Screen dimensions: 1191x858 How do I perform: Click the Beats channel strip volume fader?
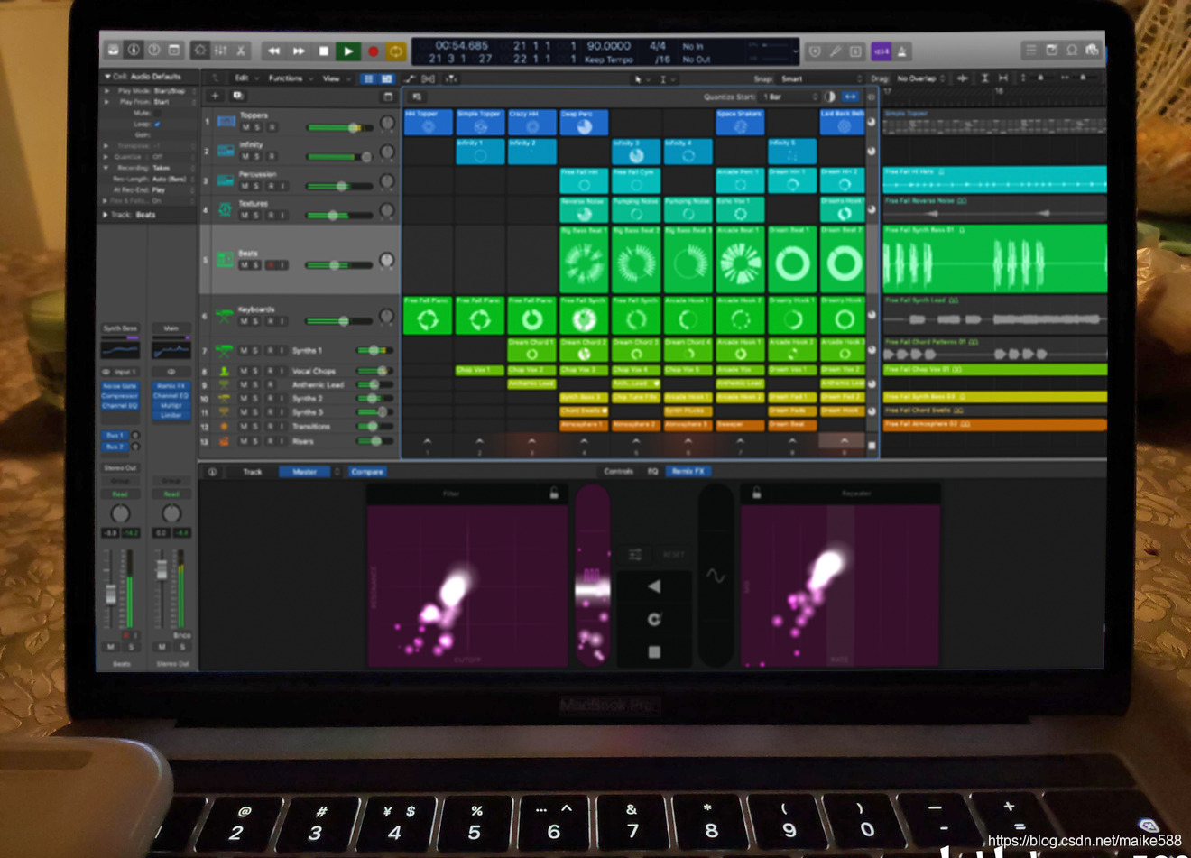[x=112, y=595]
